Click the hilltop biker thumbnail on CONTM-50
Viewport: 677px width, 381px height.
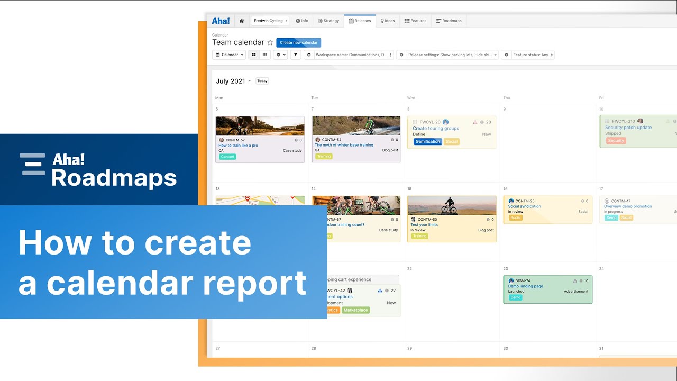pos(452,205)
